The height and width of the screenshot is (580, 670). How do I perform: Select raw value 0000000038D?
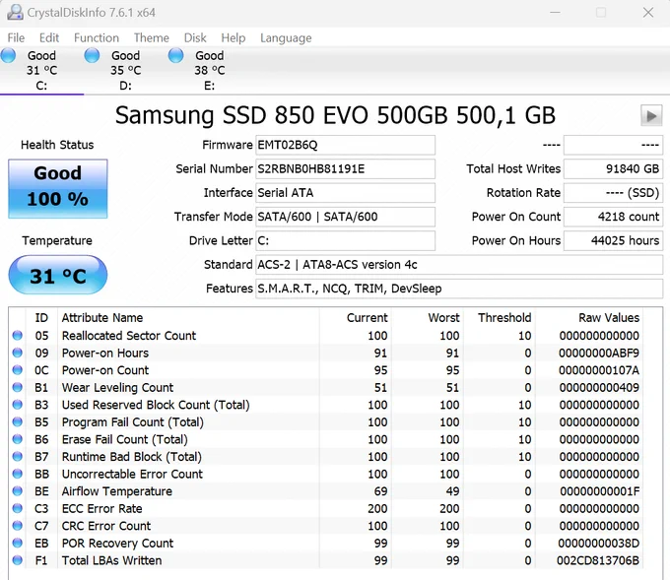tap(599, 544)
